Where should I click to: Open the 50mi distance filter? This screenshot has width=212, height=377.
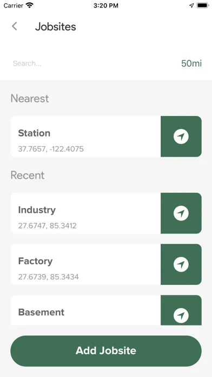[x=191, y=63]
